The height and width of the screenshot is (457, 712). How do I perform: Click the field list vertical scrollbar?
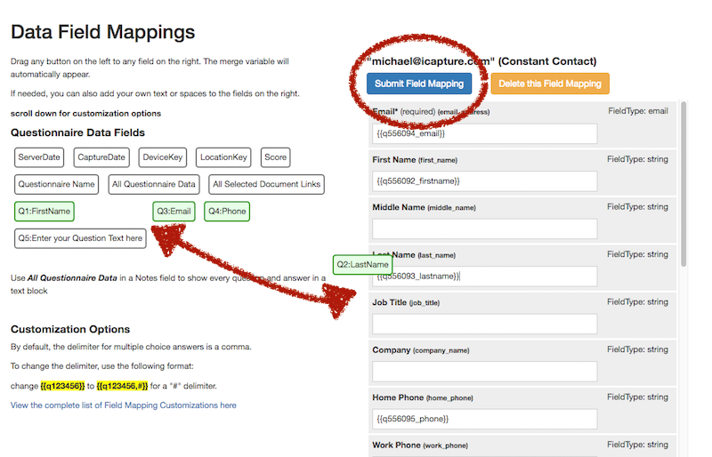point(684,184)
